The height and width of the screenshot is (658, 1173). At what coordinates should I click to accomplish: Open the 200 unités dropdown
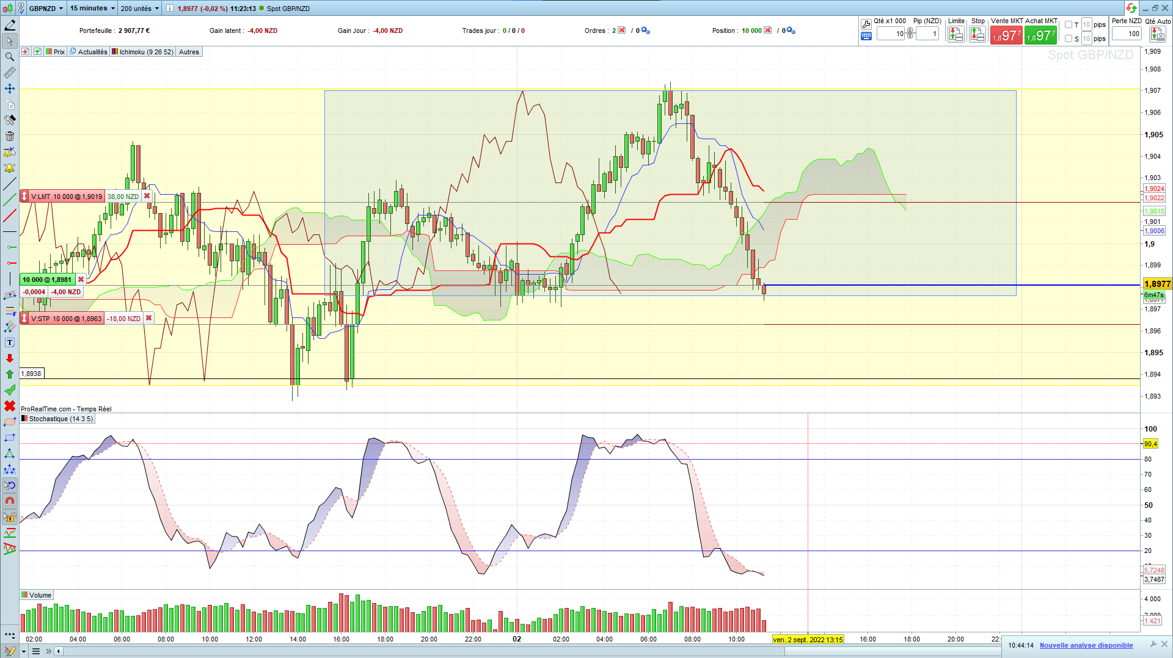tap(139, 8)
